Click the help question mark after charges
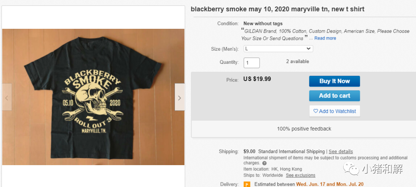416x187 pixels. pyautogui.click(x=264, y=163)
